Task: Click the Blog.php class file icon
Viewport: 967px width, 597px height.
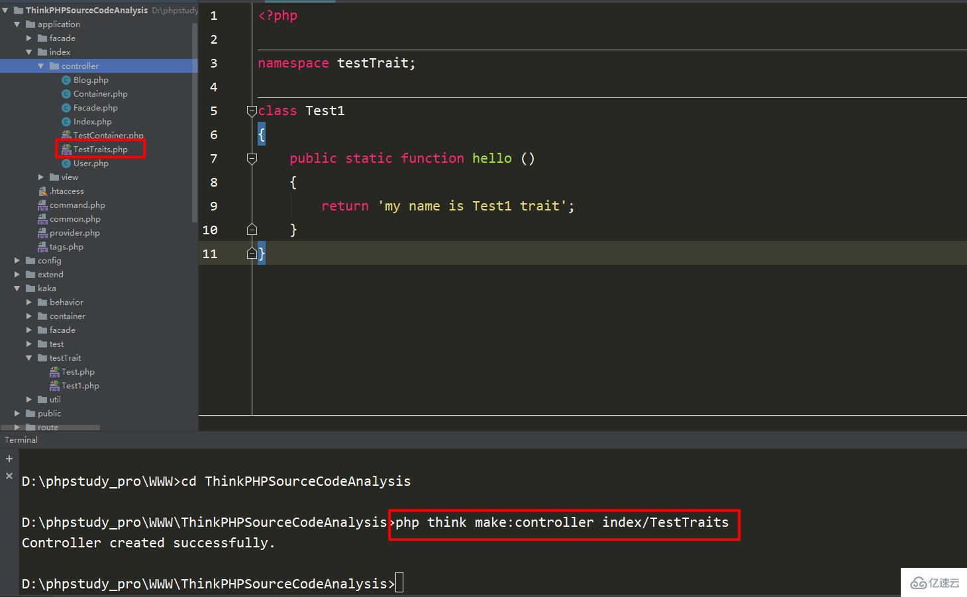Action: click(x=66, y=80)
